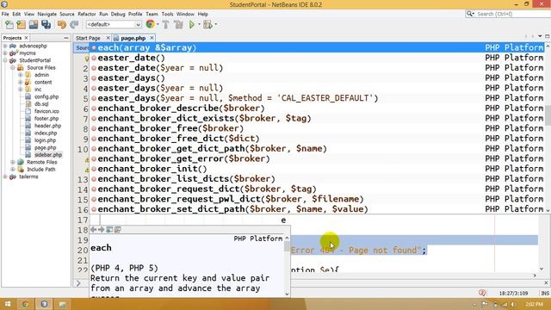Expand the content folder
The image size is (551, 310).
[21, 83]
